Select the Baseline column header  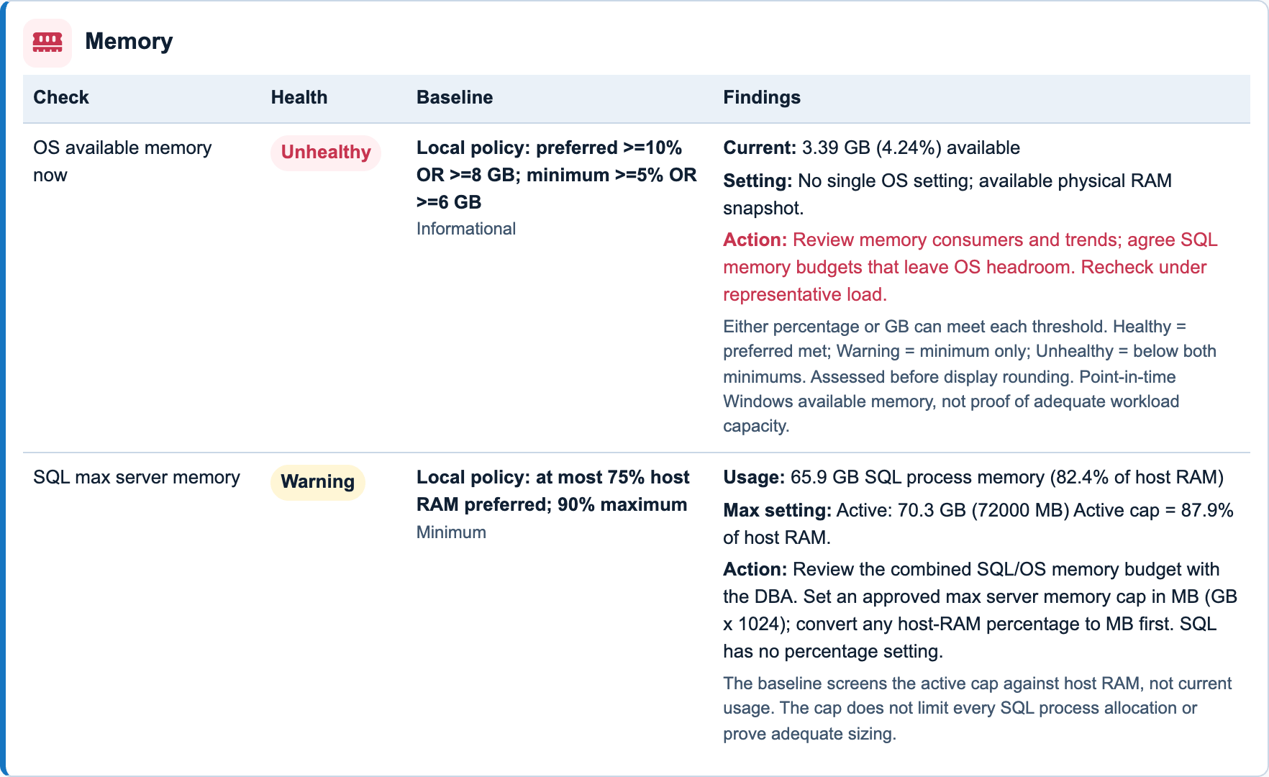coord(455,97)
